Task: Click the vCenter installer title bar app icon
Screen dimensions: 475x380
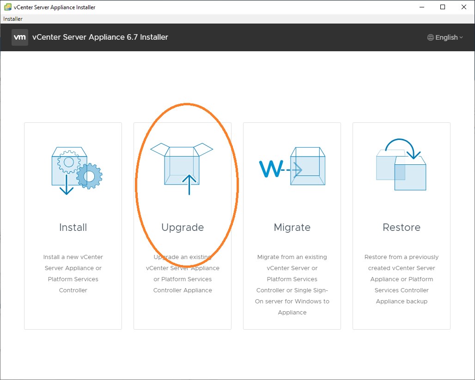Action: click(x=7, y=7)
